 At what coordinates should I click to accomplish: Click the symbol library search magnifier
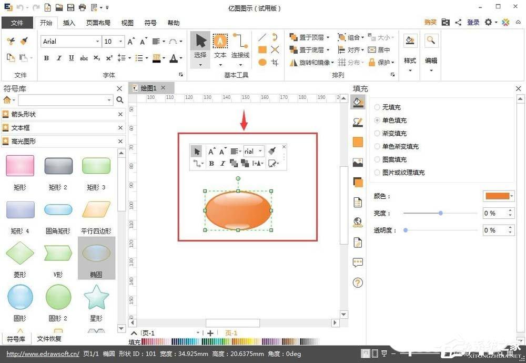pos(120,100)
